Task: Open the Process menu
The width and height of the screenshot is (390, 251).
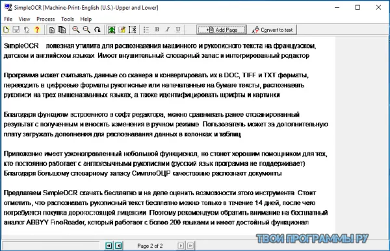Action: pos(45,19)
